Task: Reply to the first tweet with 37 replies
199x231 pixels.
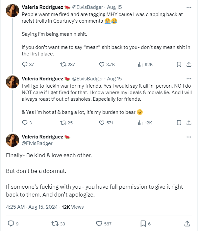Action: pyautogui.click(x=25, y=64)
